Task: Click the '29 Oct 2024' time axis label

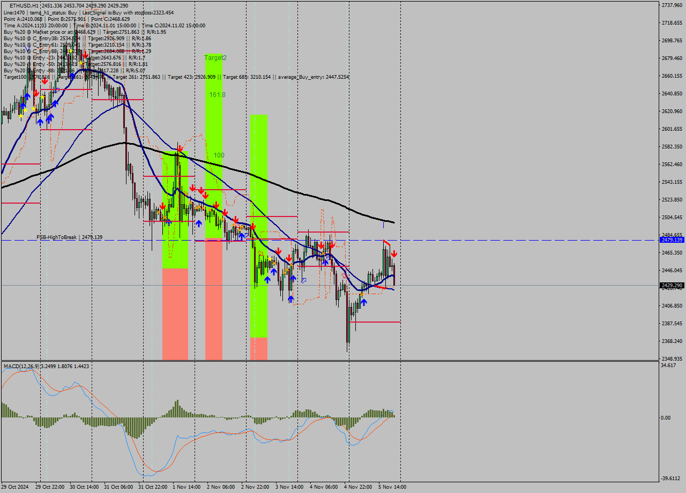Action: pyautogui.click(x=16, y=487)
